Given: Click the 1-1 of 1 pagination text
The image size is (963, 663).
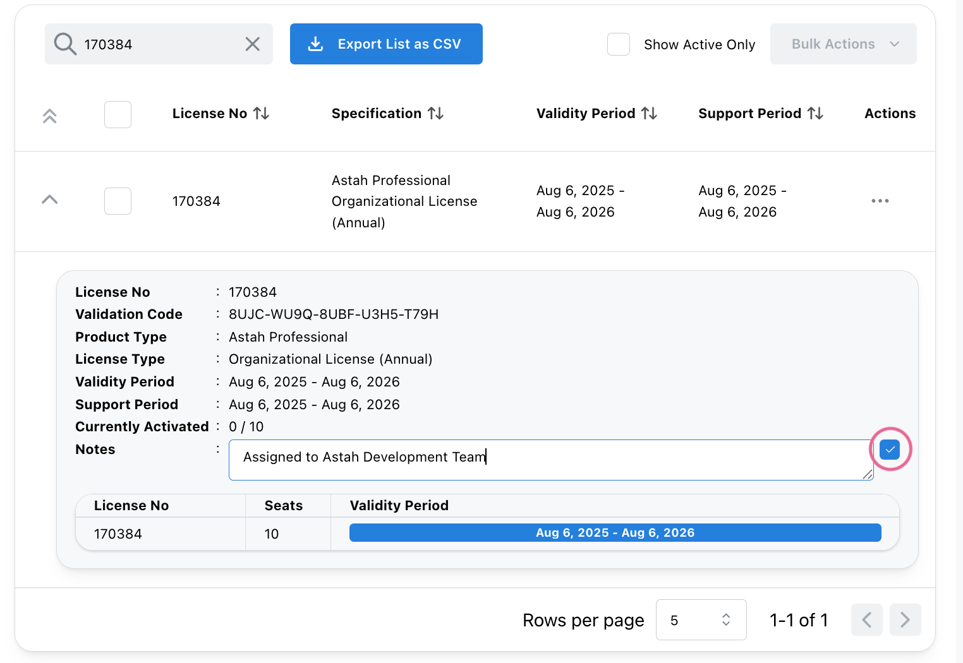Looking at the screenshot, I should (799, 620).
